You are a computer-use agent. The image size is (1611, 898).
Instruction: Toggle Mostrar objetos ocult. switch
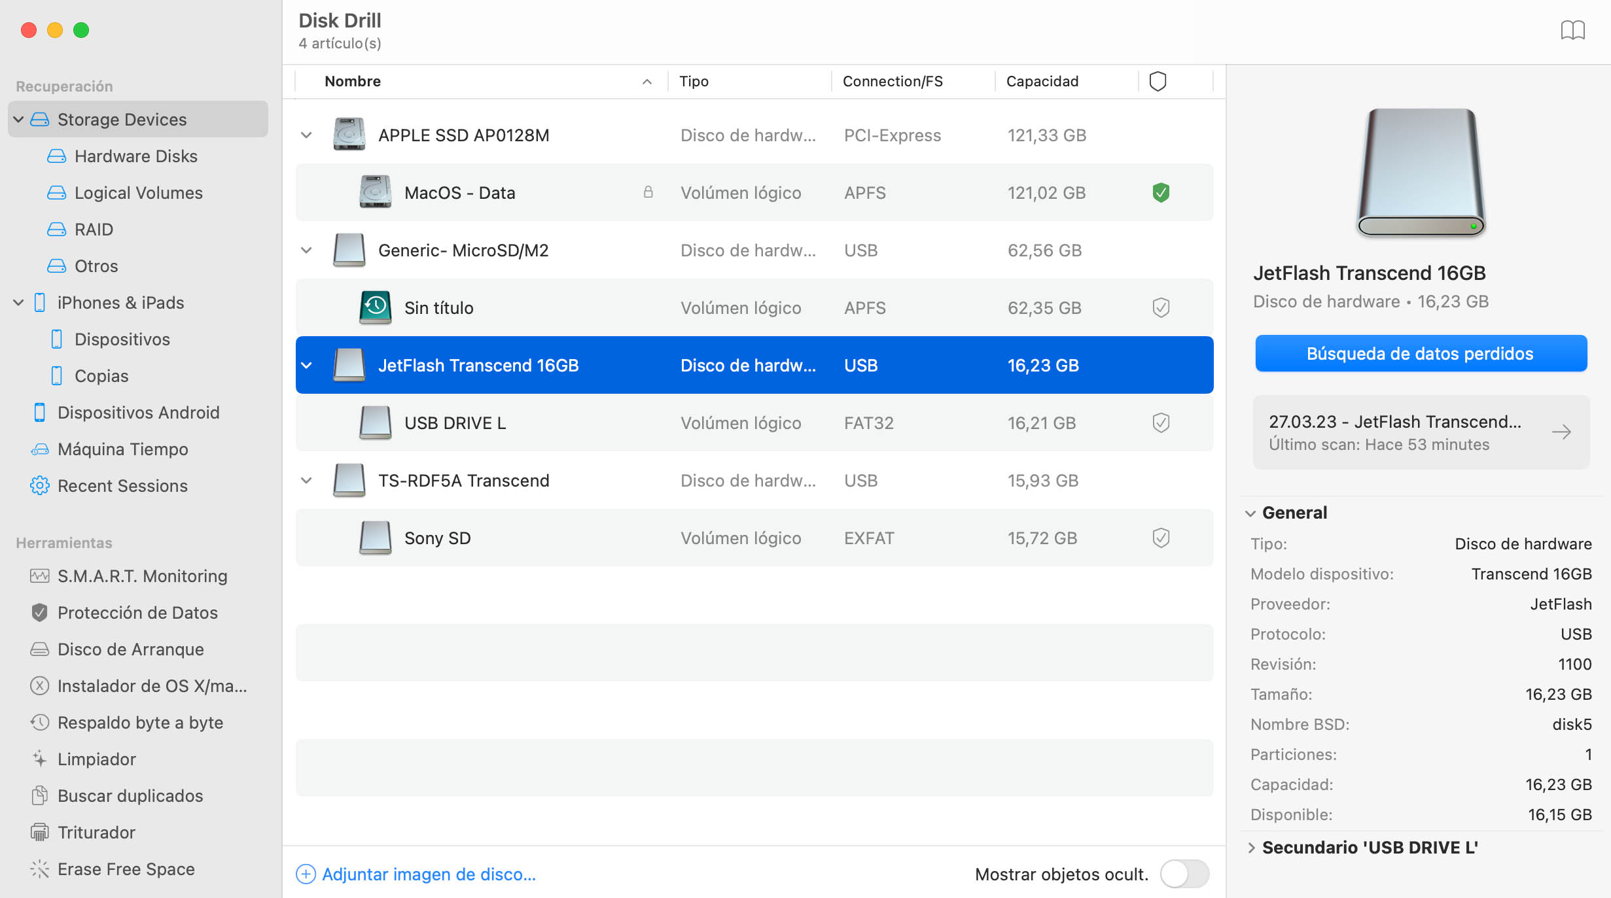(x=1185, y=874)
